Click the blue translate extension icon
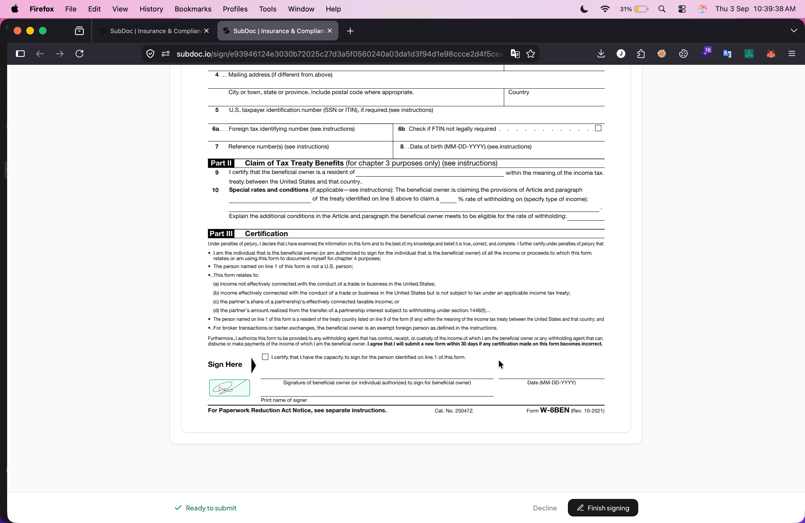 (x=727, y=54)
